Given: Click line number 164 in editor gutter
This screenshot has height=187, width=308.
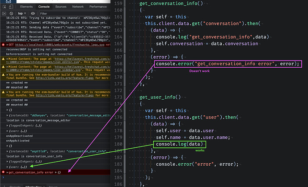Looking at the screenshot, I should pos(118,37).
